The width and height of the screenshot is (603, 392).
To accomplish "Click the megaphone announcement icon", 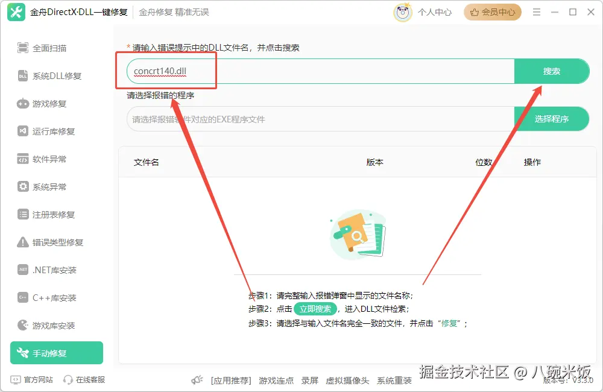I will click(x=197, y=380).
